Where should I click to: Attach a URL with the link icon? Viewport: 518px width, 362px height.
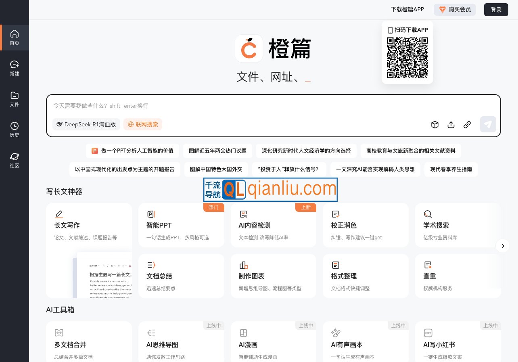(x=467, y=125)
